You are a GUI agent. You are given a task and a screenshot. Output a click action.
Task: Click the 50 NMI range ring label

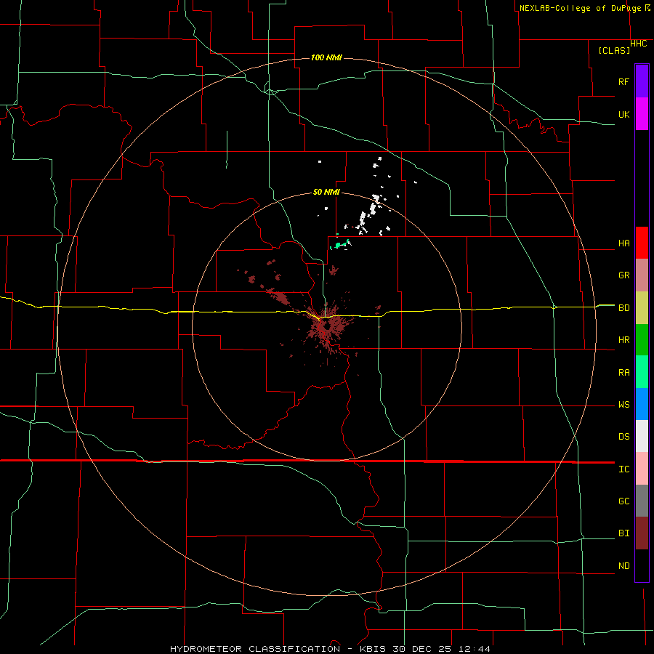coord(326,193)
